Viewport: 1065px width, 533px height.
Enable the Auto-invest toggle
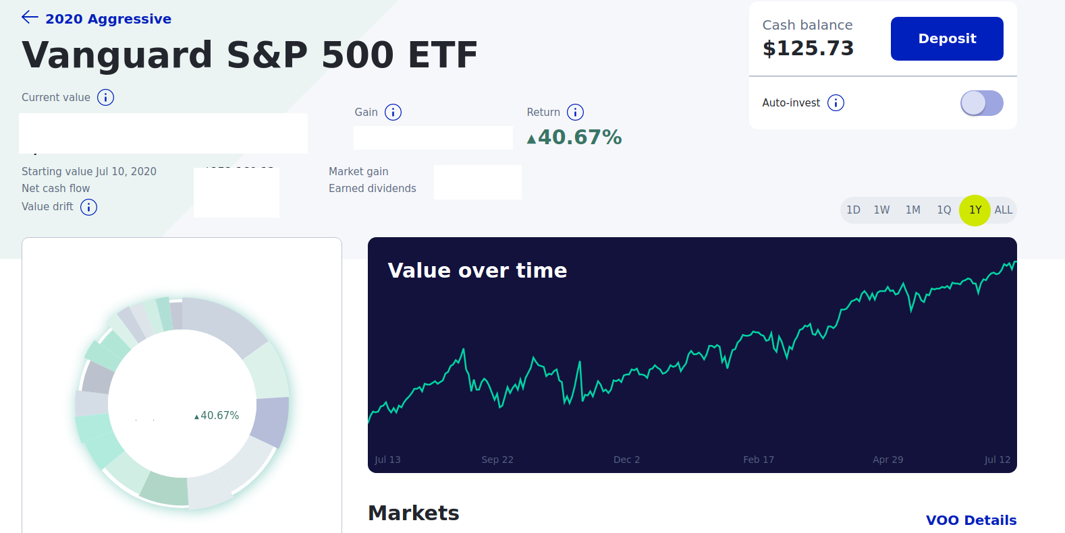(981, 103)
